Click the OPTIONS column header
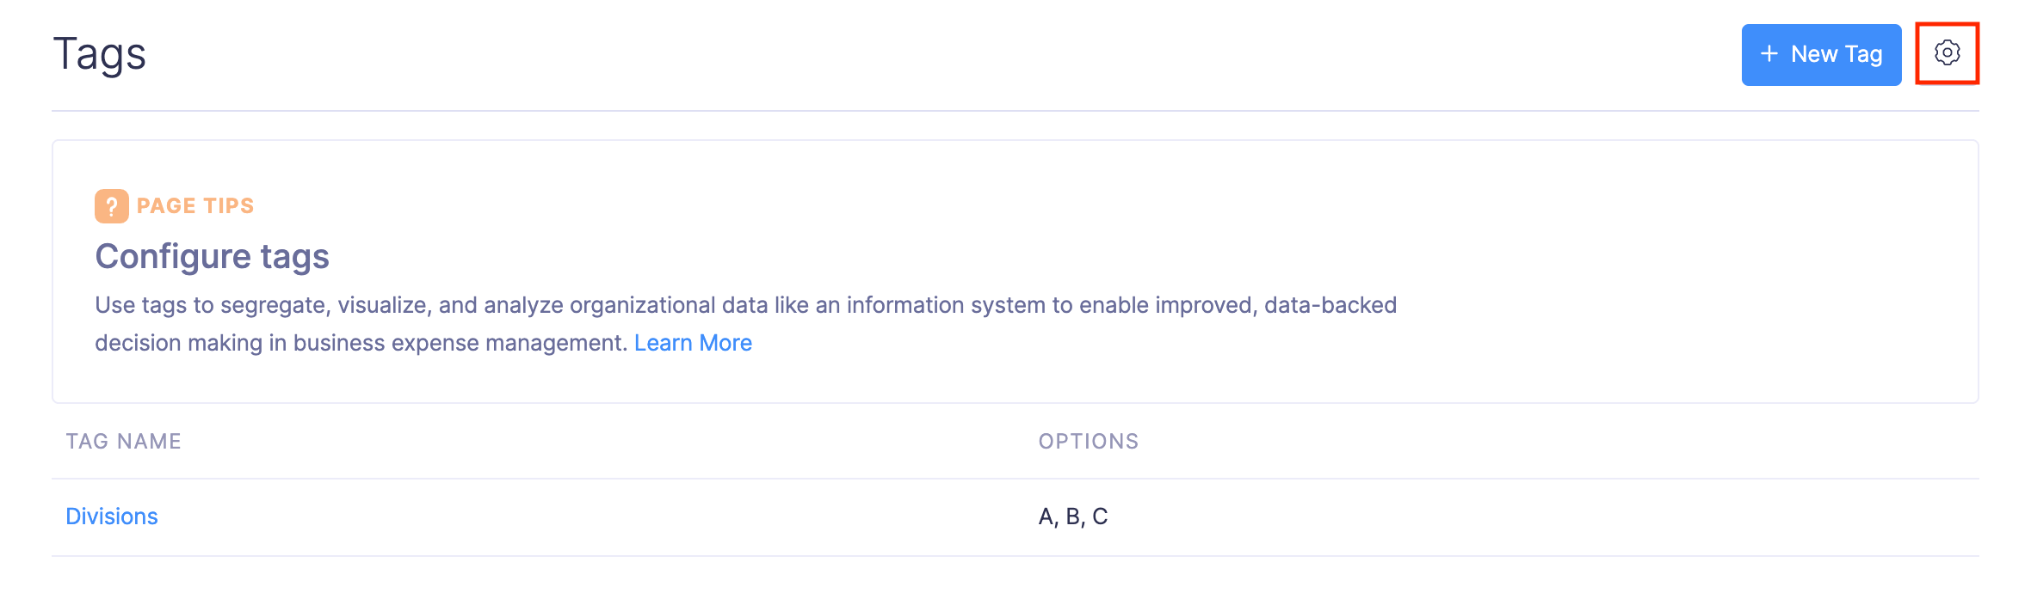The width and height of the screenshot is (2031, 605). pyautogui.click(x=1088, y=442)
